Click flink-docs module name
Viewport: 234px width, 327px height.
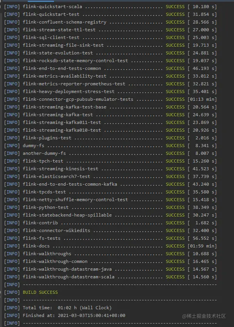36,246
